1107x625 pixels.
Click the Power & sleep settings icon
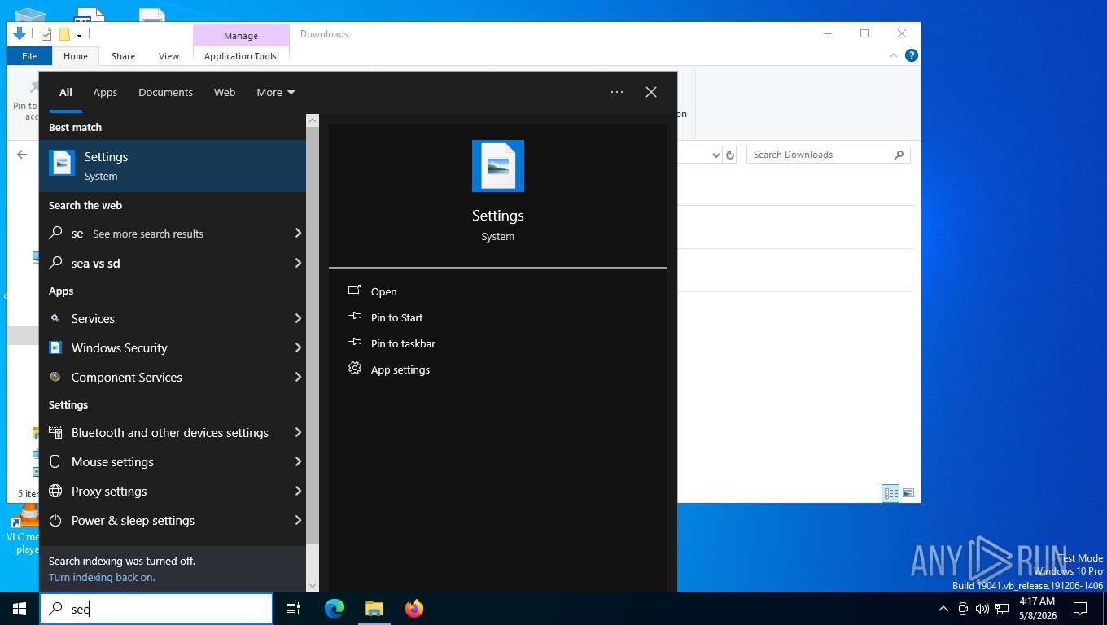click(x=55, y=520)
